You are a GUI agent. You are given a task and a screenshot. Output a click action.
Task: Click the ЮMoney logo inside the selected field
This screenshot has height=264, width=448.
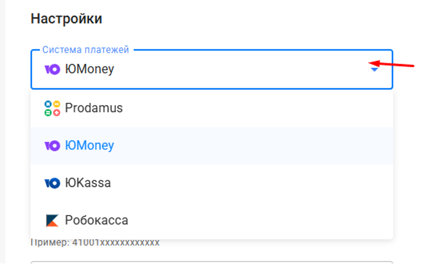(52, 69)
